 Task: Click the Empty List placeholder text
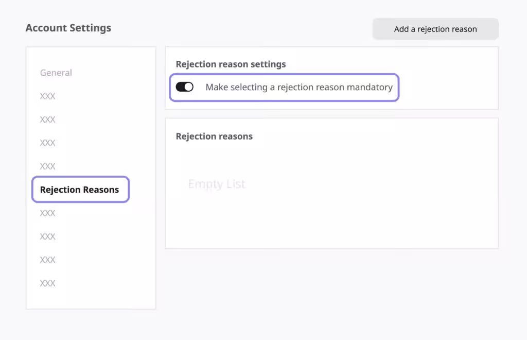(x=217, y=184)
